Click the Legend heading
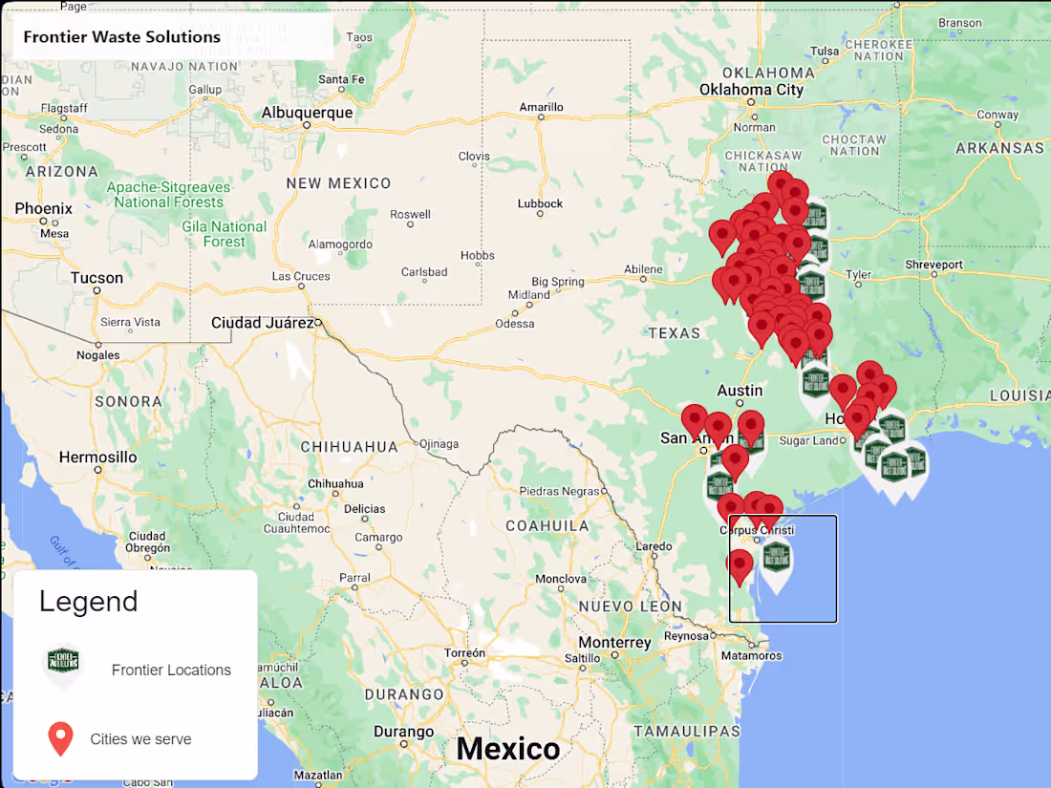This screenshot has height=788, width=1051. 88,602
